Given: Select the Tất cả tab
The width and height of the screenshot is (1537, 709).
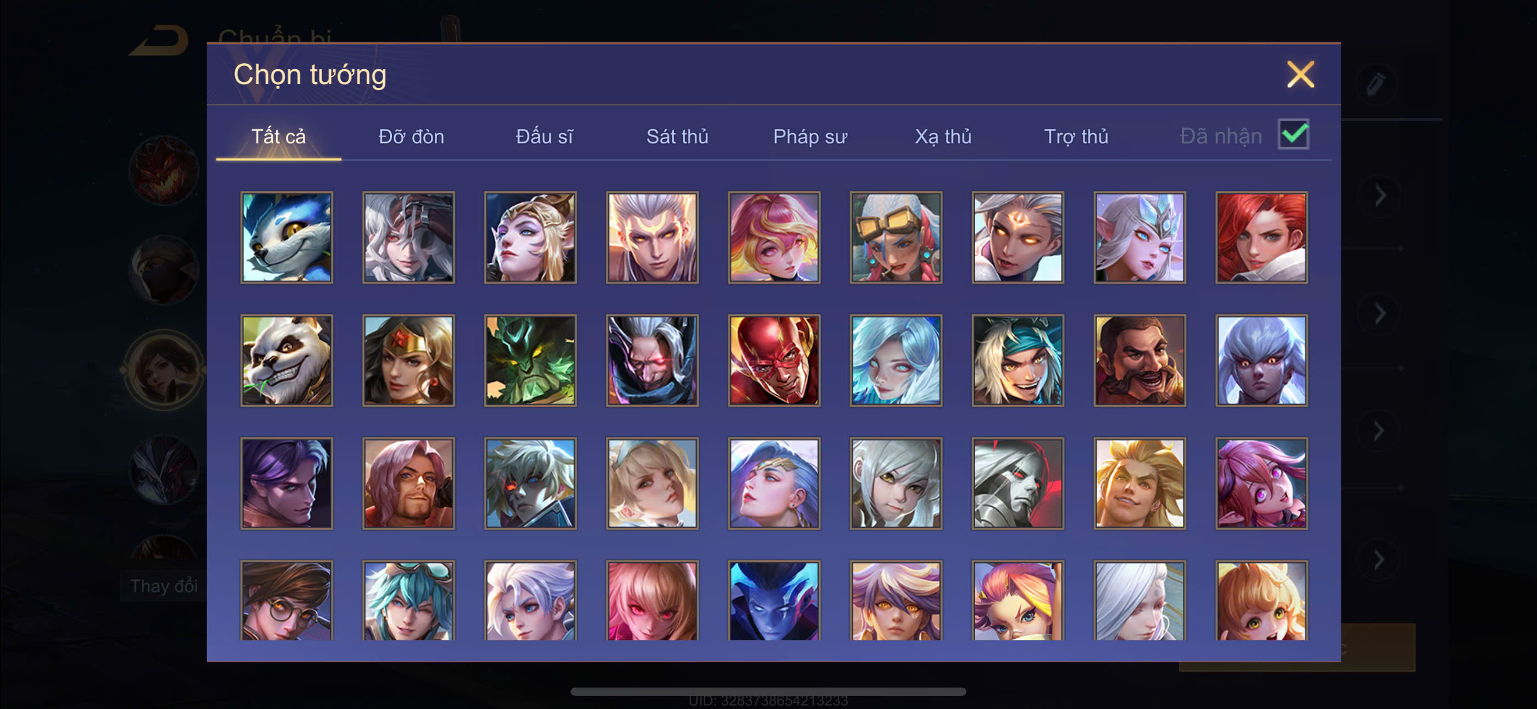Looking at the screenshot, I should coord(278,137).
